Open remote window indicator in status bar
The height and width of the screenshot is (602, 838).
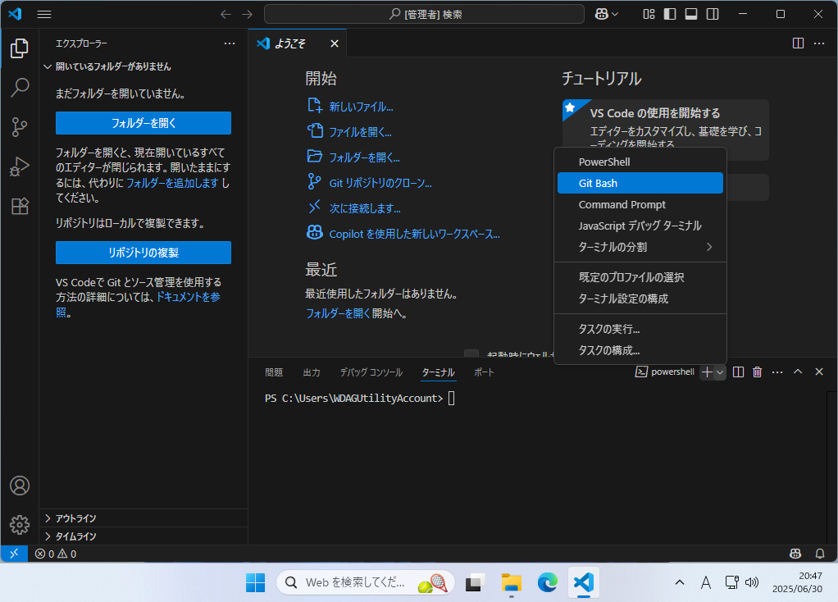[x=15, y=554]
